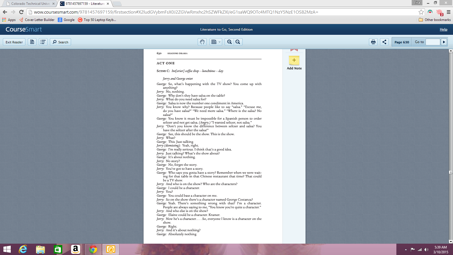Toggle the page bookmark ribbon
This screenshot has height=255, width=453.
[x=294, y=50]
